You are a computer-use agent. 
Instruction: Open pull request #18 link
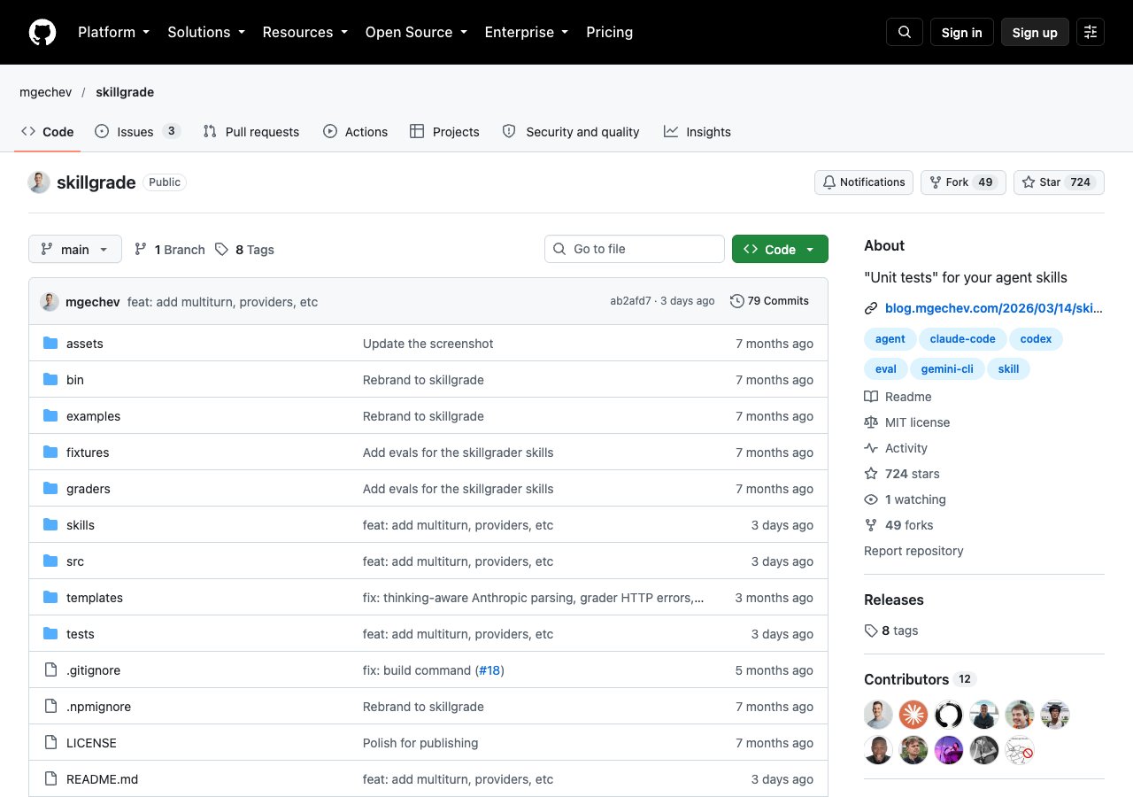pyautogui.click(x=489, y=670)
